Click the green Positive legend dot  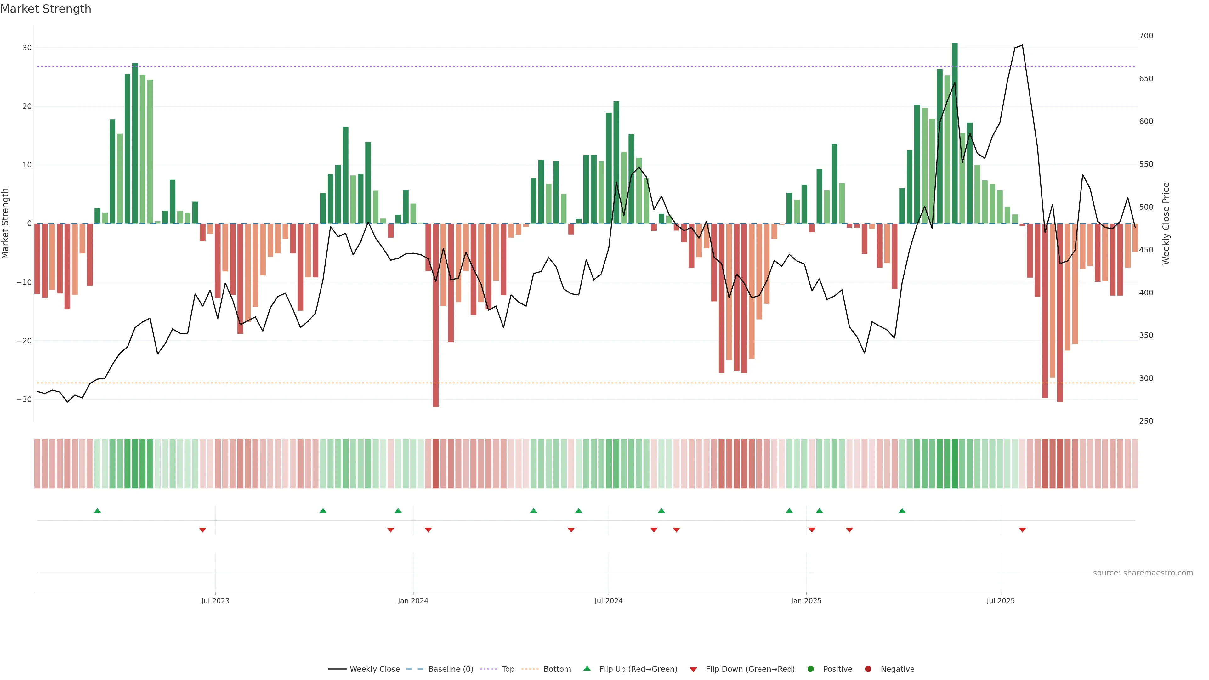[810, 669]
